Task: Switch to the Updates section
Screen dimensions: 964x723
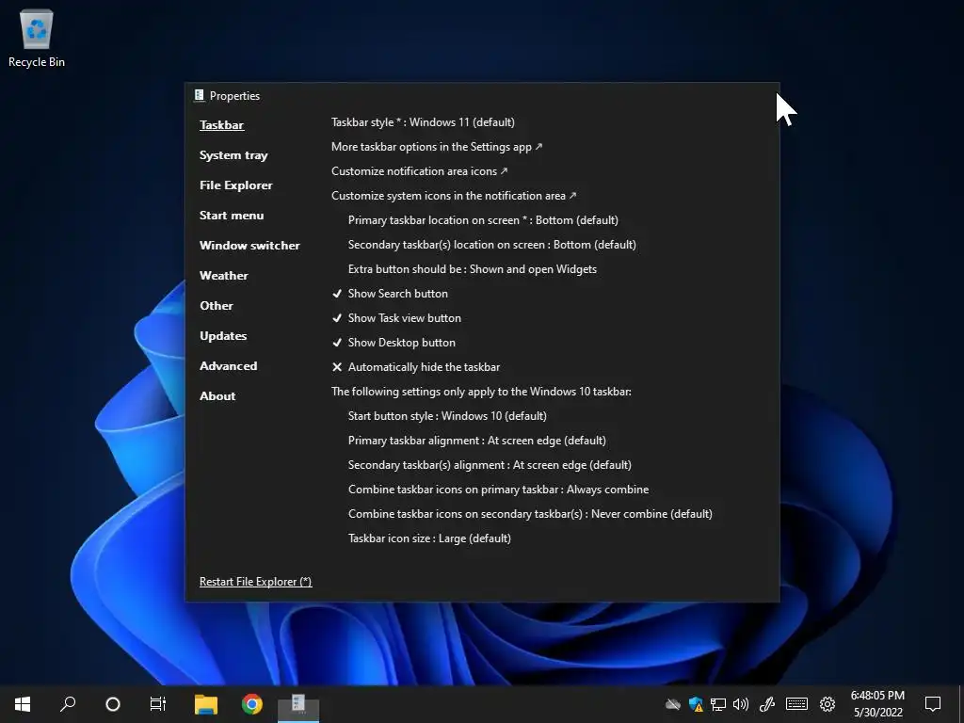Action: click(x=223, y=336)
